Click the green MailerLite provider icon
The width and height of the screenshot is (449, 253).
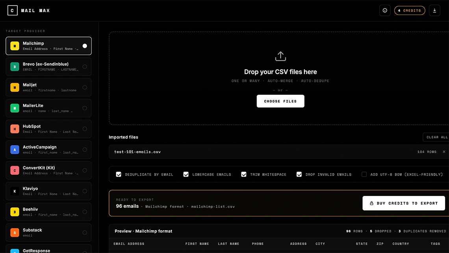[x=15, y=108]
